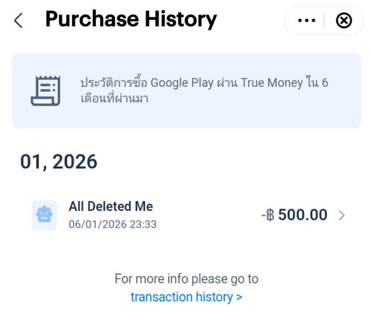This screenshot has width=373, height=320.
Task: Close the page with the circled X
Action: click(x=344, y=20)
